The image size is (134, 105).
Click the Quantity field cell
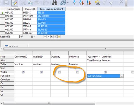click(59, 57)
